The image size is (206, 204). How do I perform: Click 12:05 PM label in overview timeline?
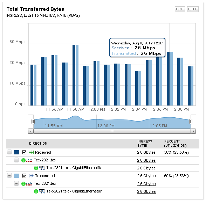[x=158, y=126]
